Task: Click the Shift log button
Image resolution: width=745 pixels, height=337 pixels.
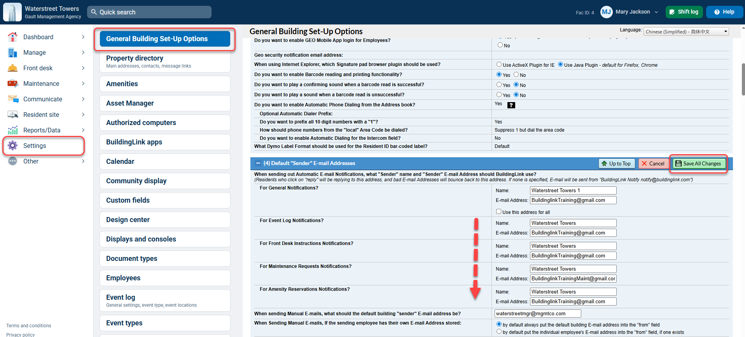Action: coord(684,12)
